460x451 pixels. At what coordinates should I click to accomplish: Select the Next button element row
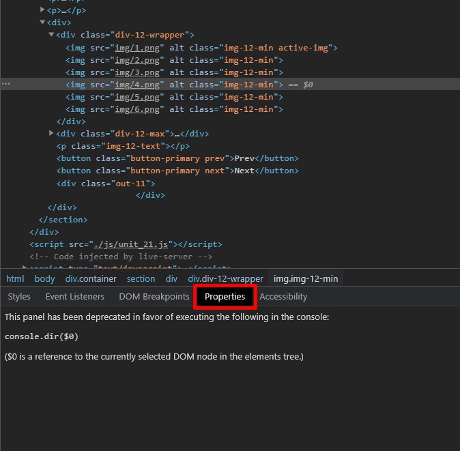click(177, 171)
